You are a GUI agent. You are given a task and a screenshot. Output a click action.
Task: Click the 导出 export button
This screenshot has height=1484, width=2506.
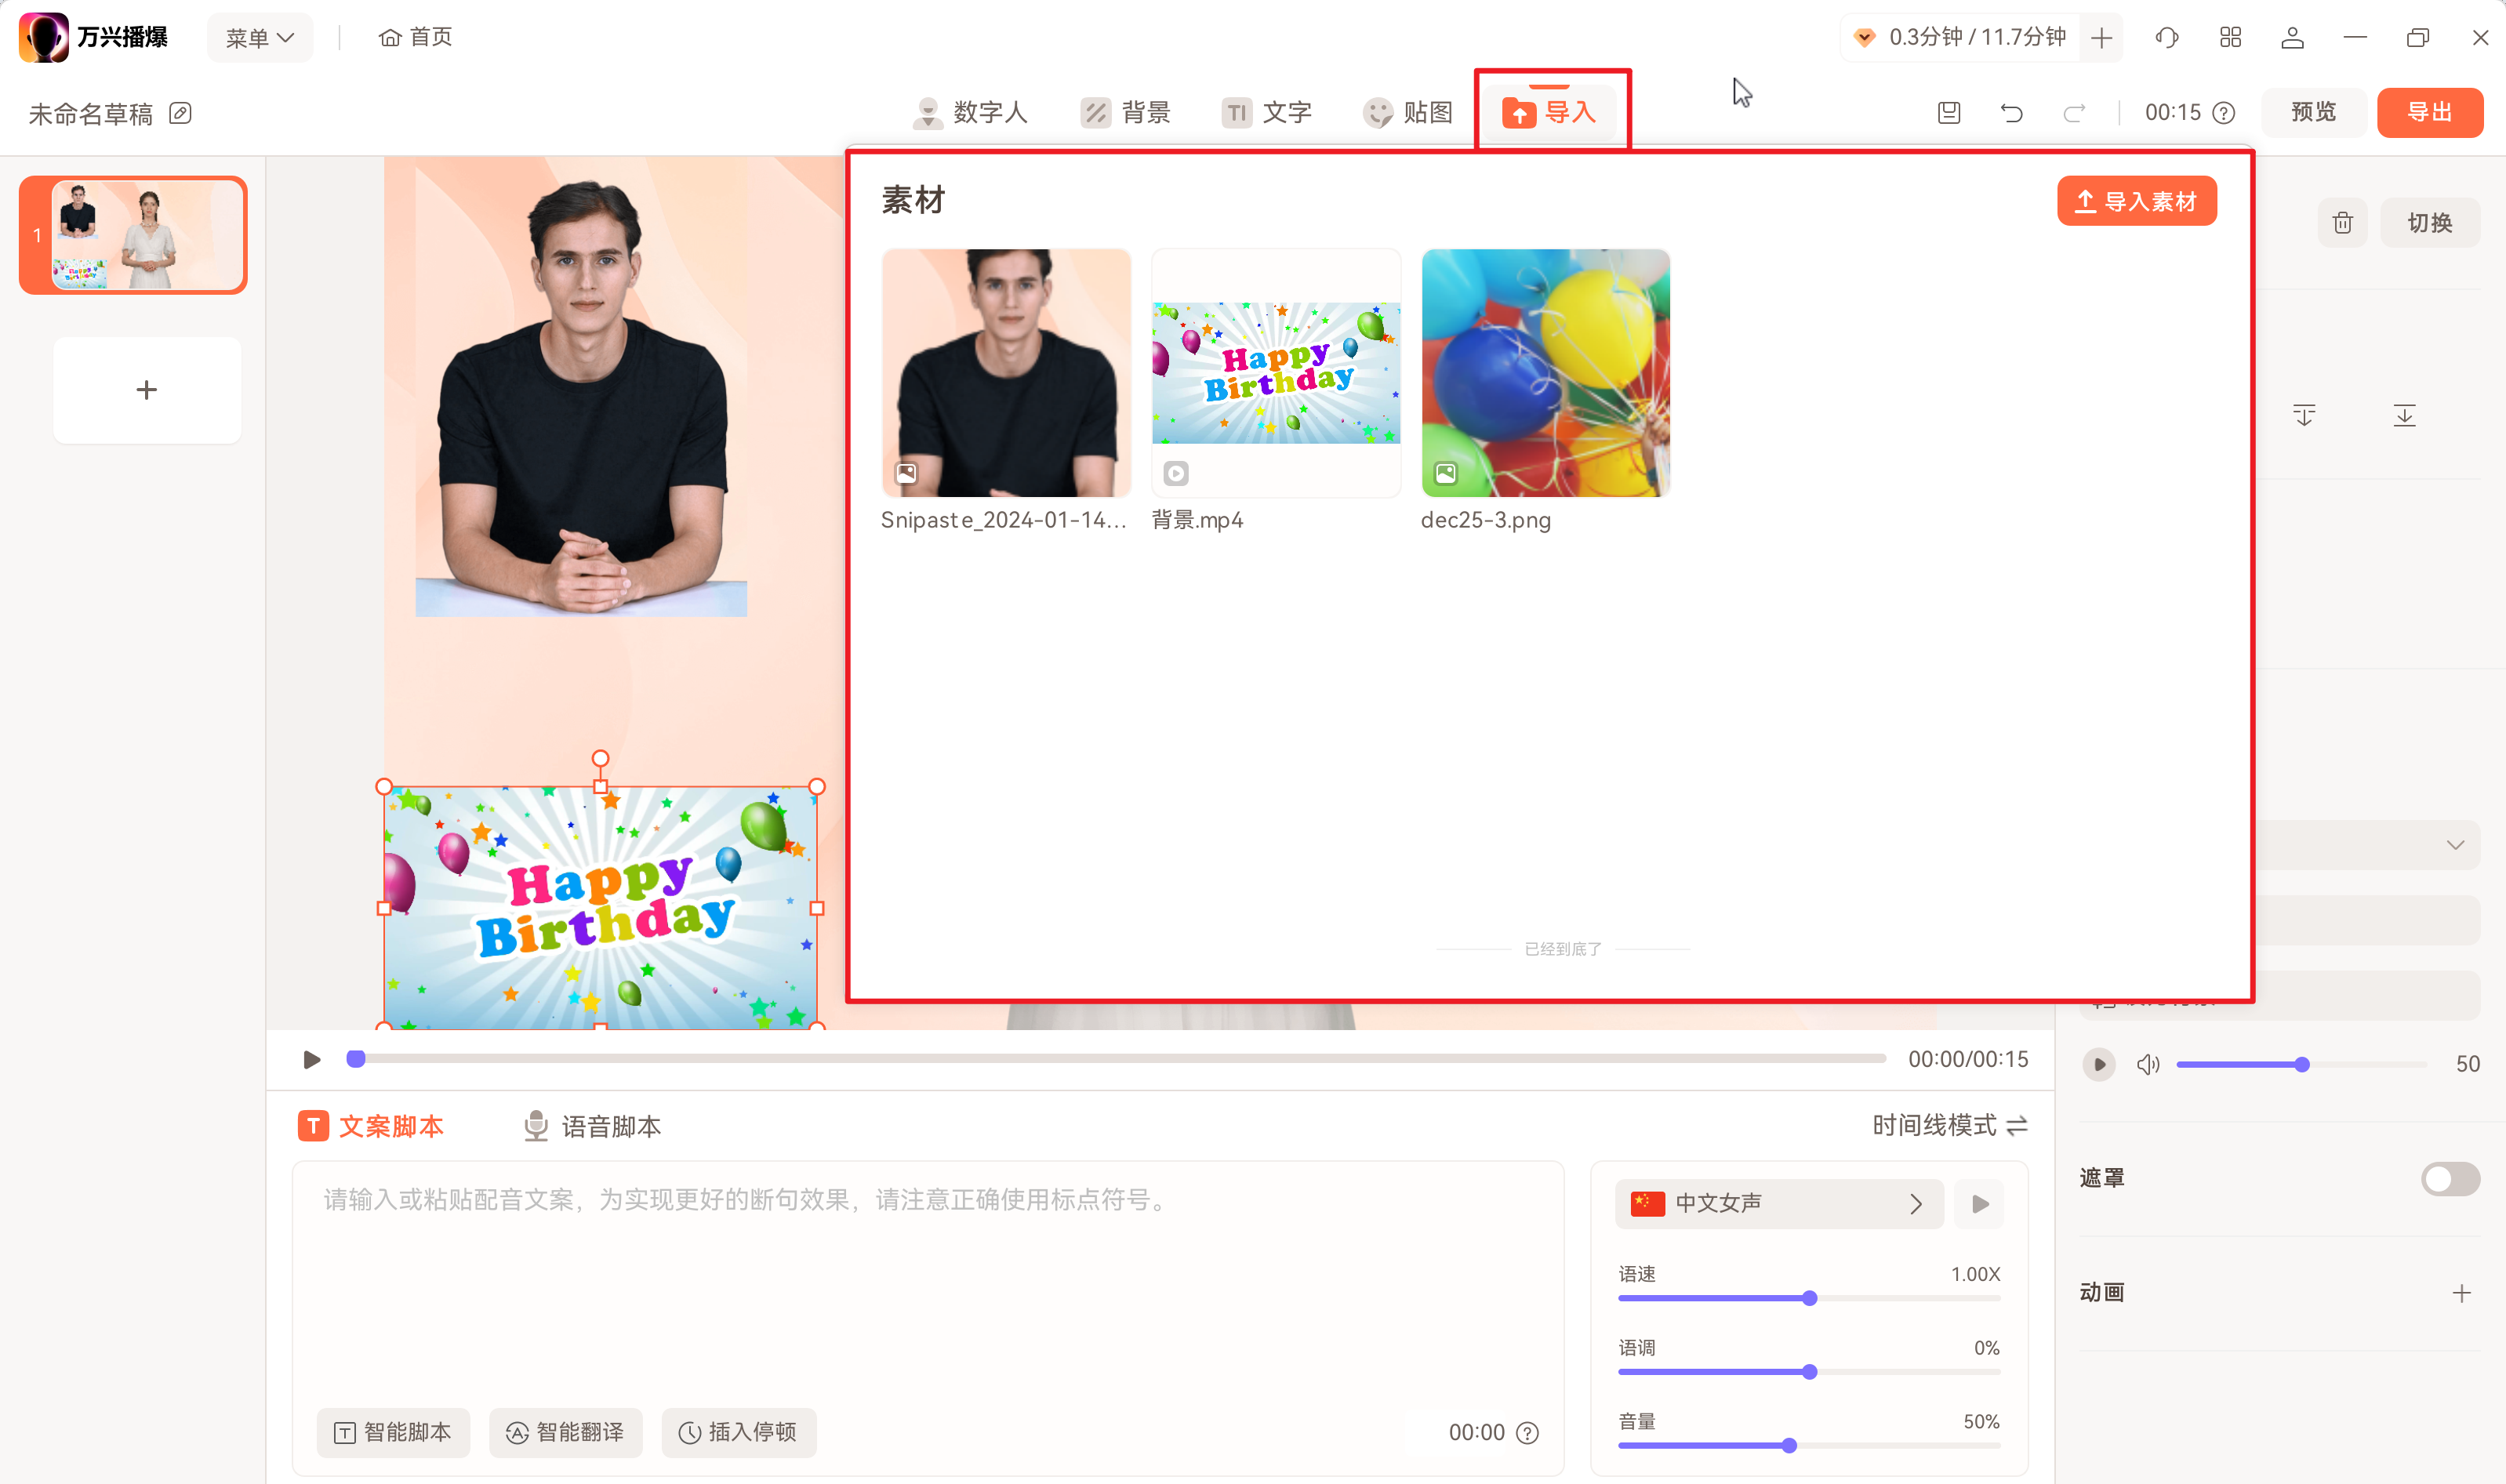[x=2428, y=112]
